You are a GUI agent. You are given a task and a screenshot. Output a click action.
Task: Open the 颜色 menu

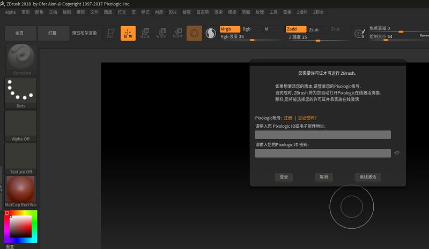point(39,12)
